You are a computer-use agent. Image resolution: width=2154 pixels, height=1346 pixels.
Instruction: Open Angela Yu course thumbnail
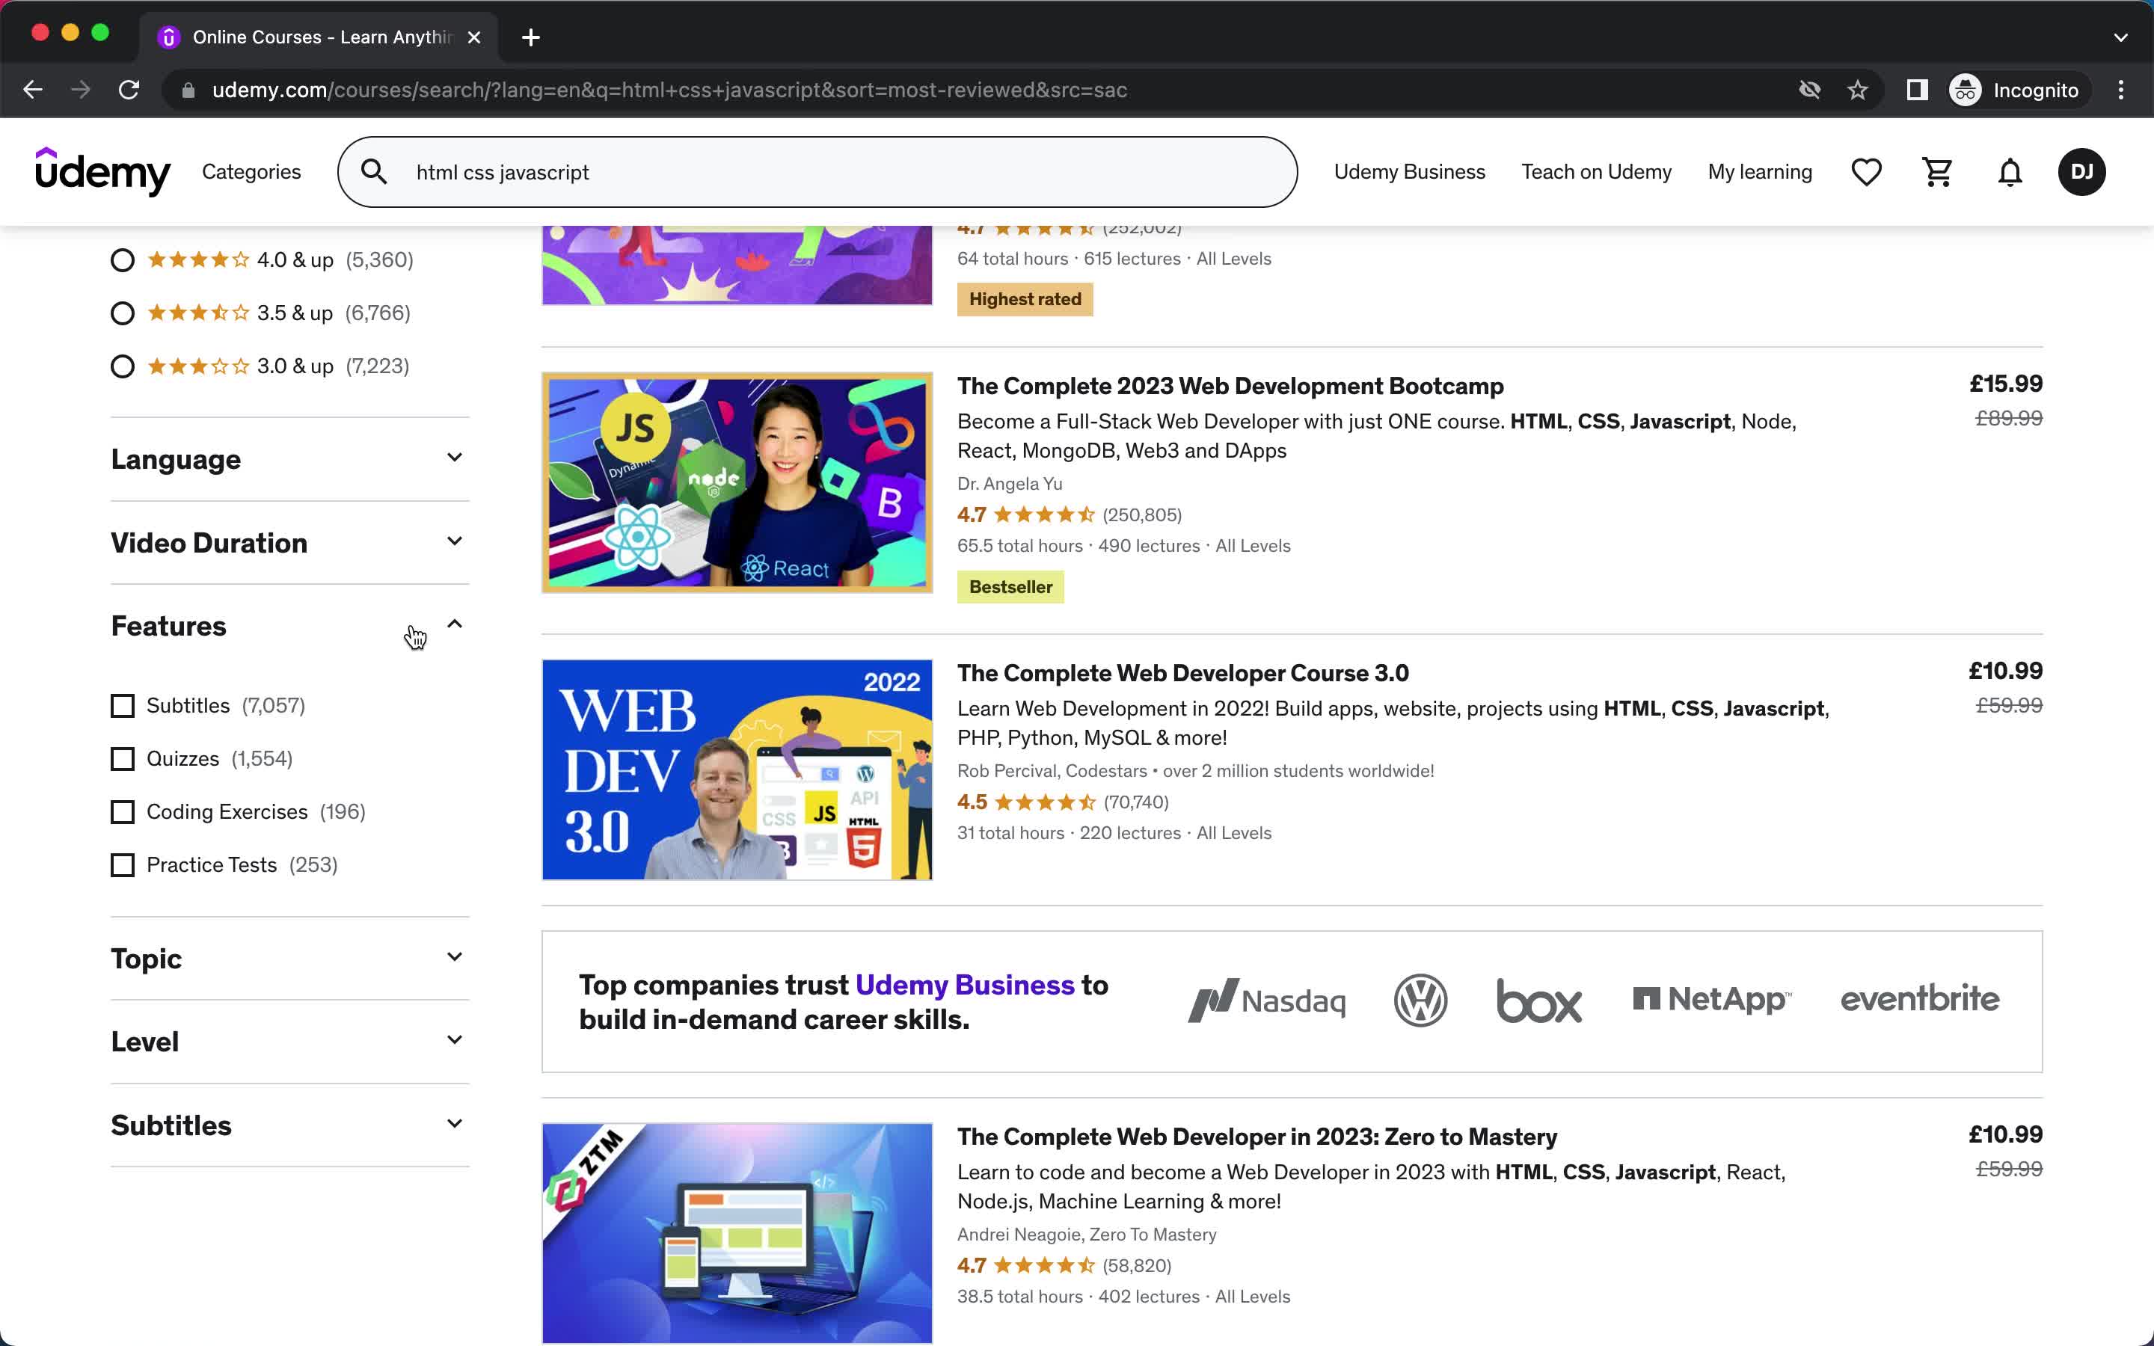tap(737, 482)
